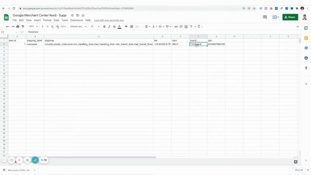Activate the Paint format tool
The height and width of the screenshot is (175, 311).
tap(23, 27)
